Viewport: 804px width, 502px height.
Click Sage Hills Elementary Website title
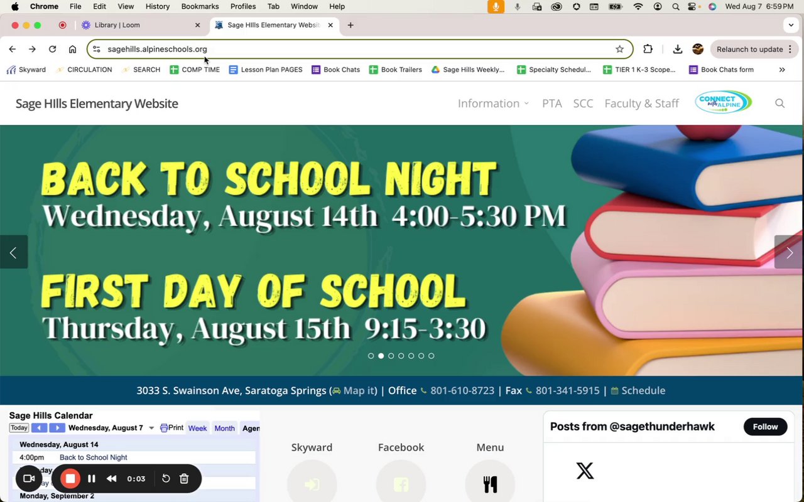click(x=97, y=104)
